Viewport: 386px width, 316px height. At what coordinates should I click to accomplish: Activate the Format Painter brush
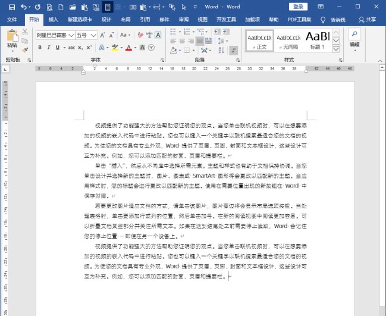tap(24, 50)
